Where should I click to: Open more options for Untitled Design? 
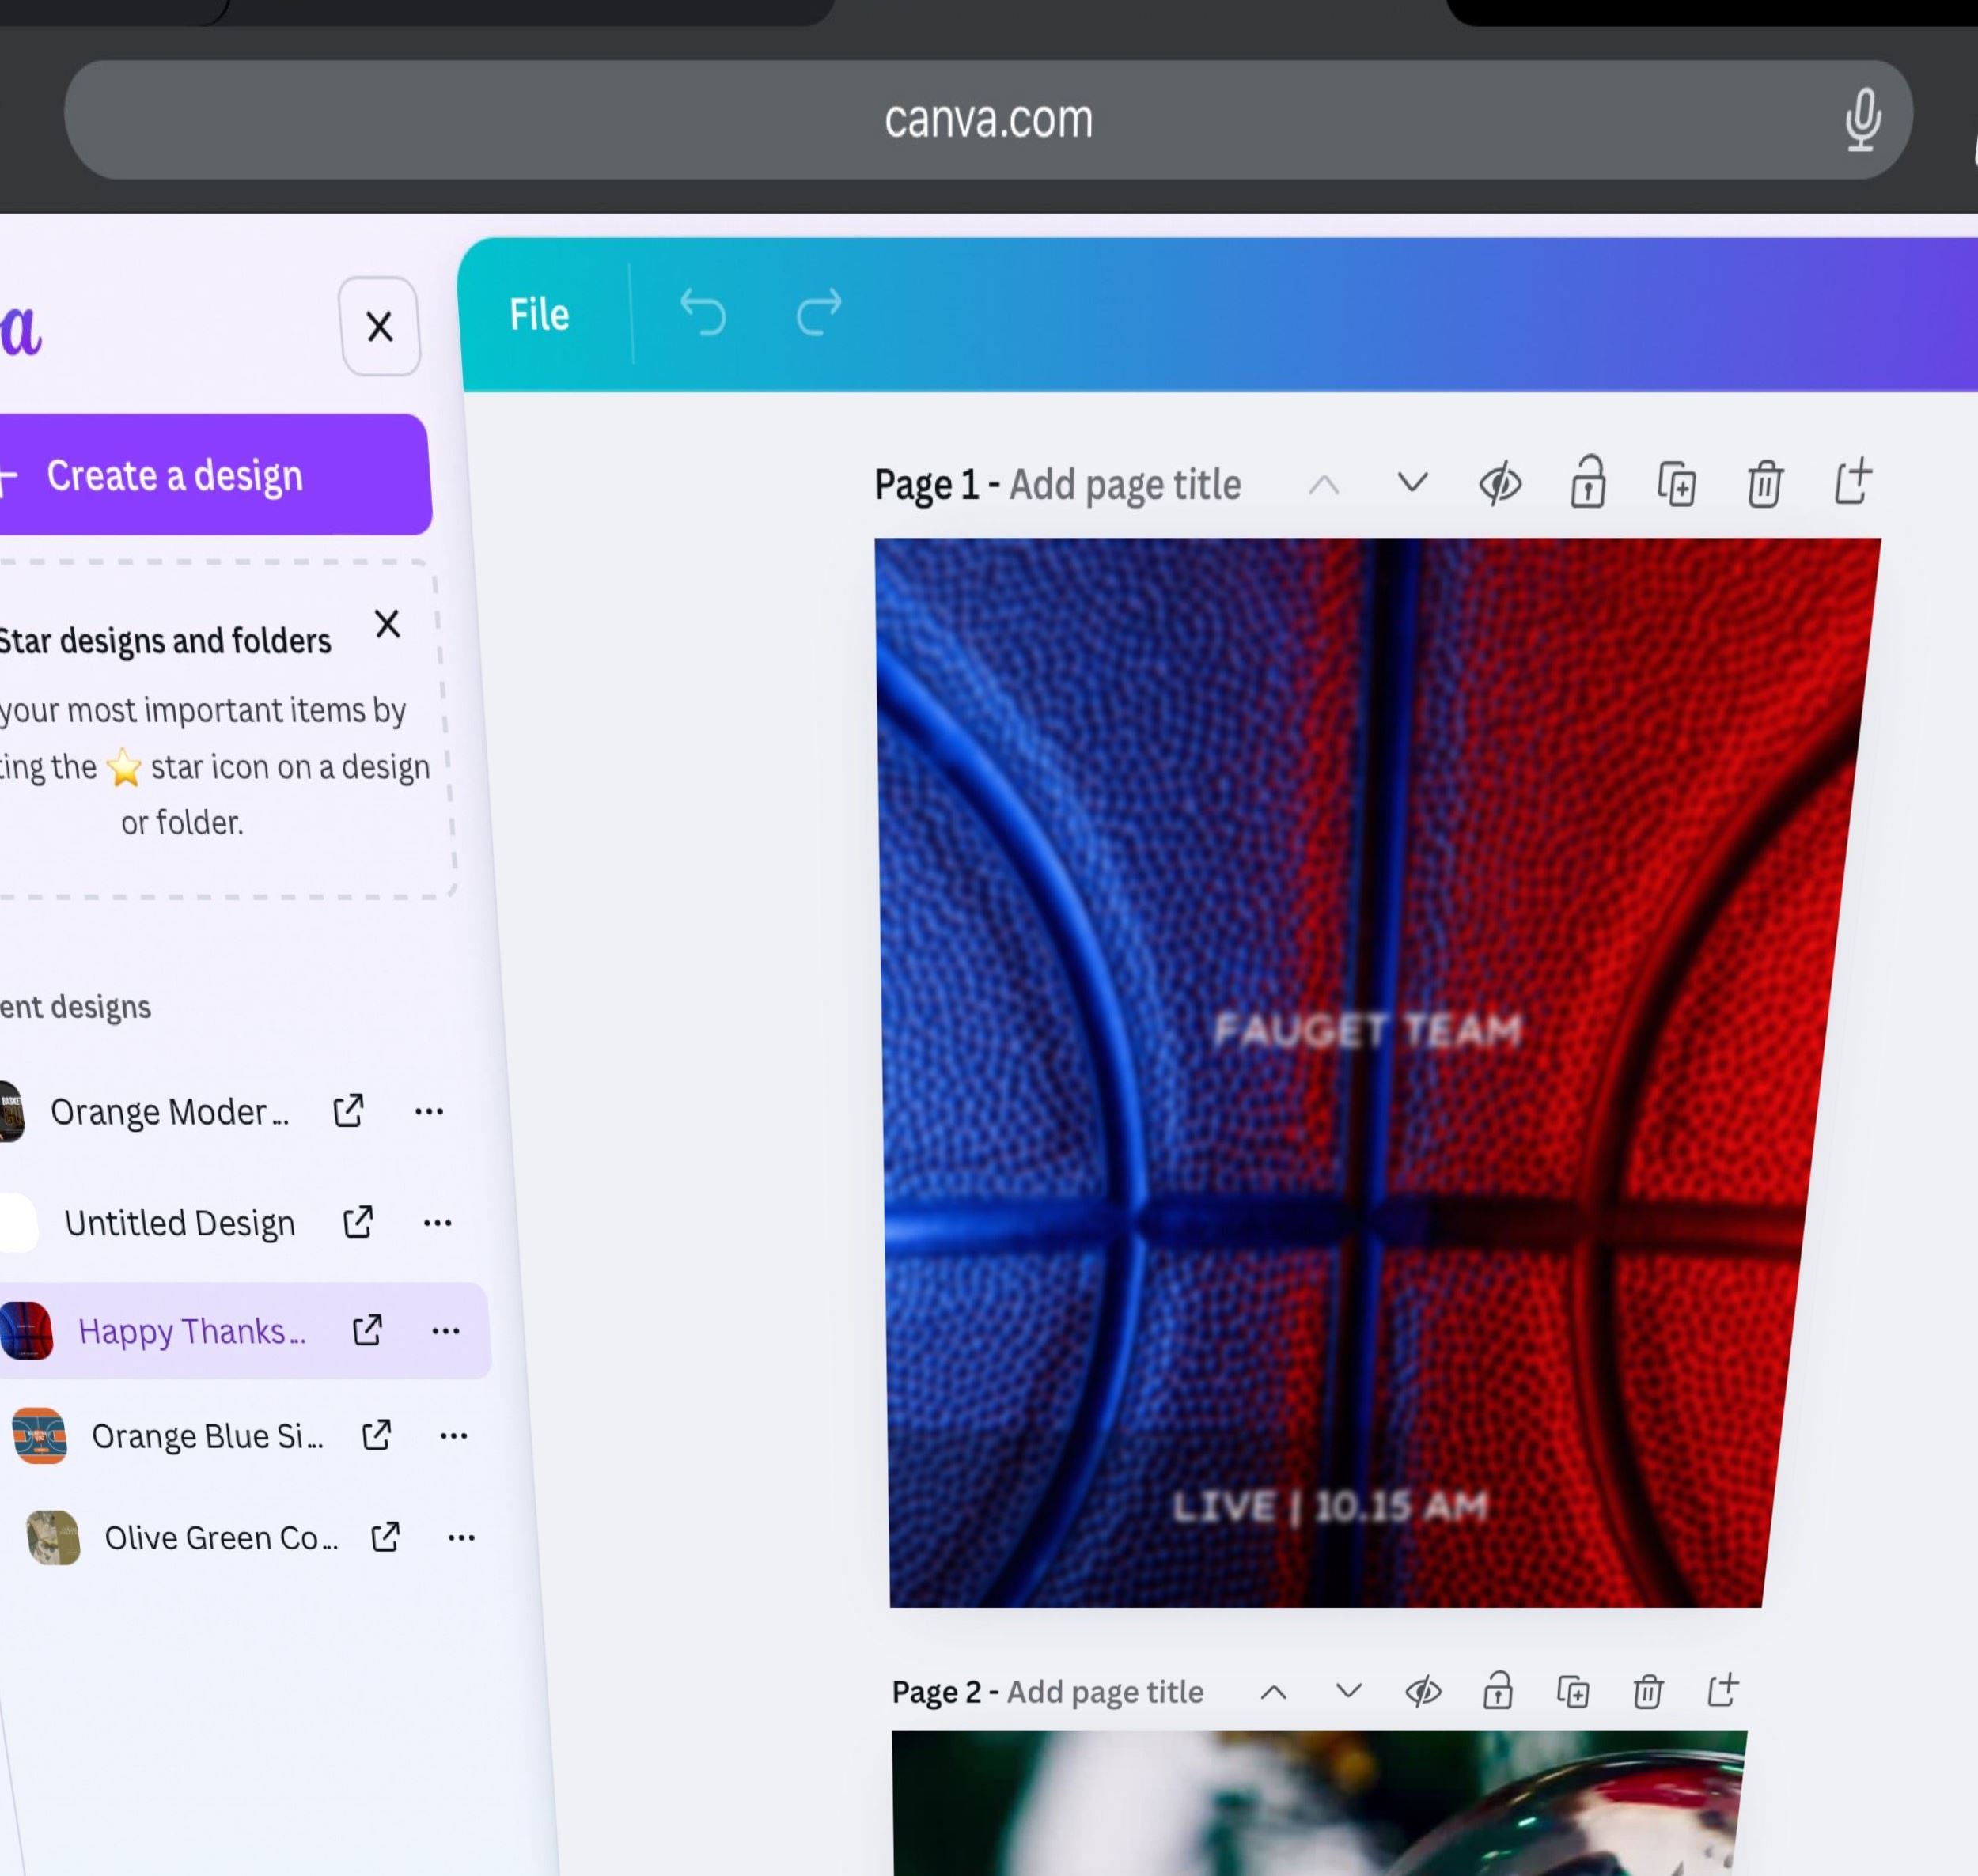(438, 1223)
